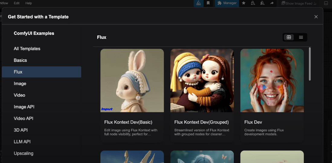The height and width of the screenshot is (163, 332).
Task: Open the Manager button in toolbar
Action: (227, 3)
